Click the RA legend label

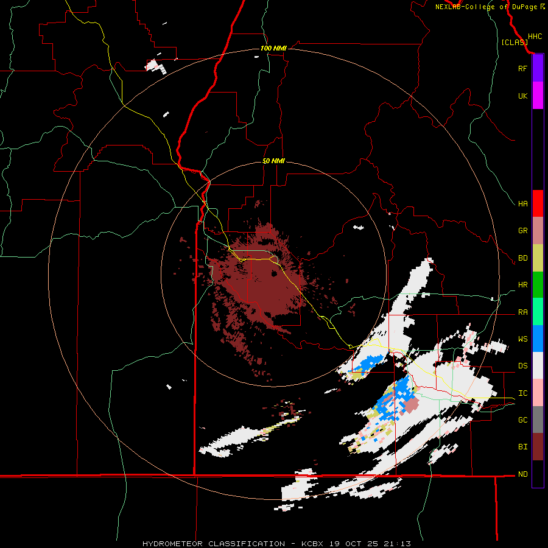tap(522, 312)
